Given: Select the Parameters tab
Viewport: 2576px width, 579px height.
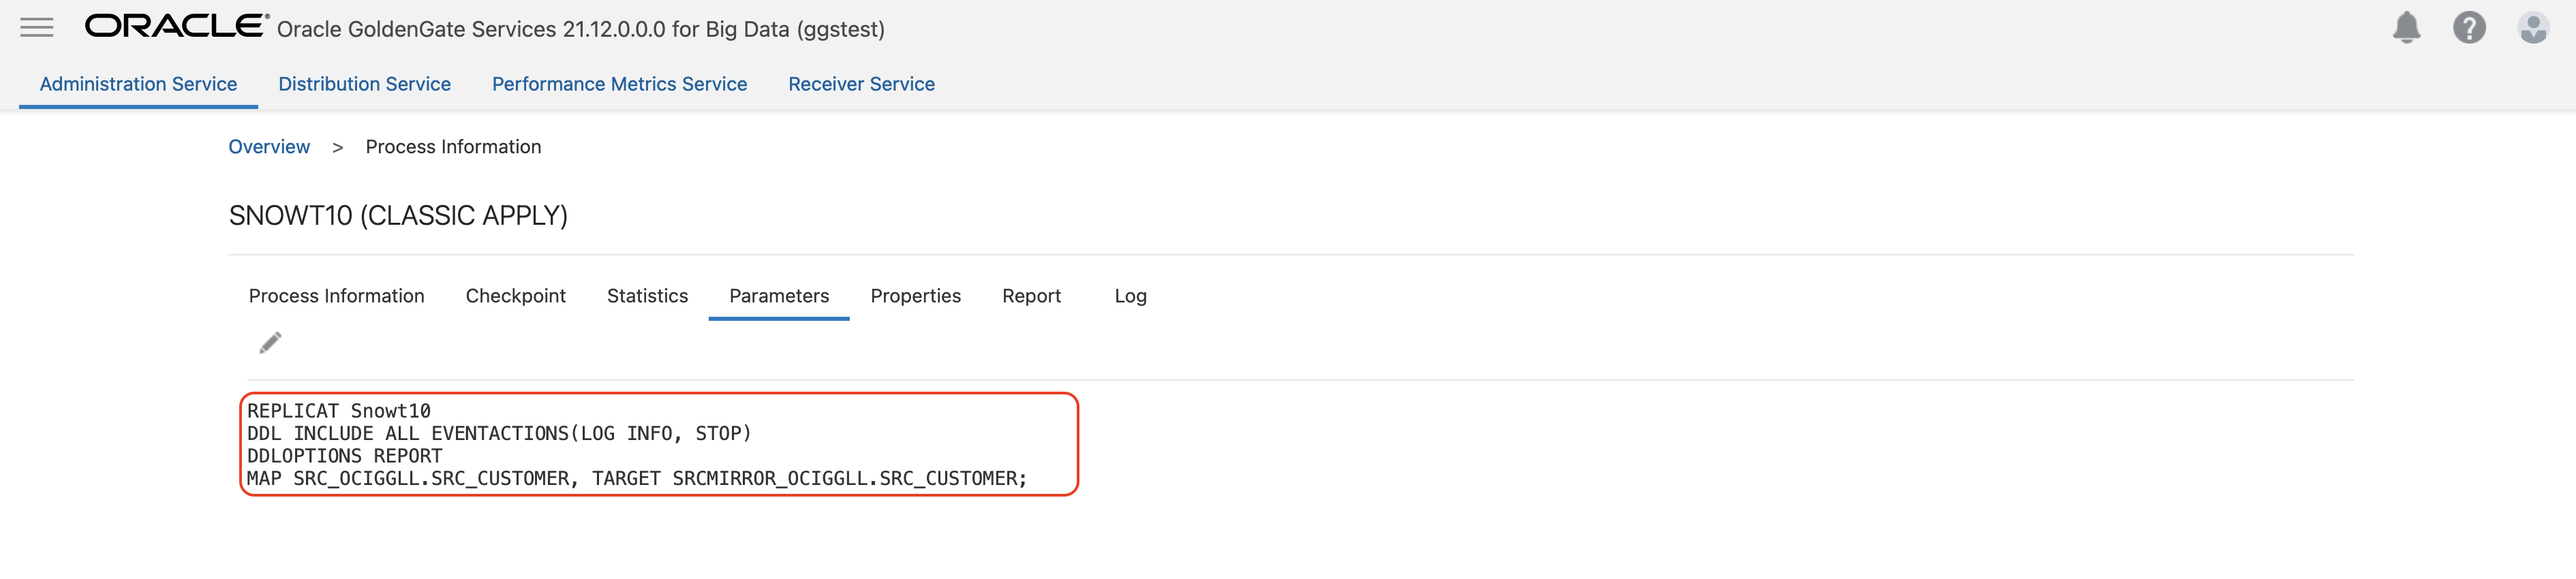Looking at the screenshot, I should tap(779, 296).
